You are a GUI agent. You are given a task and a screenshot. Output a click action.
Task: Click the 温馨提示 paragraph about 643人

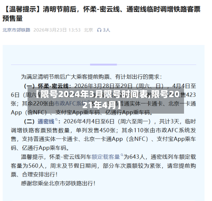(x=103, y=166)
